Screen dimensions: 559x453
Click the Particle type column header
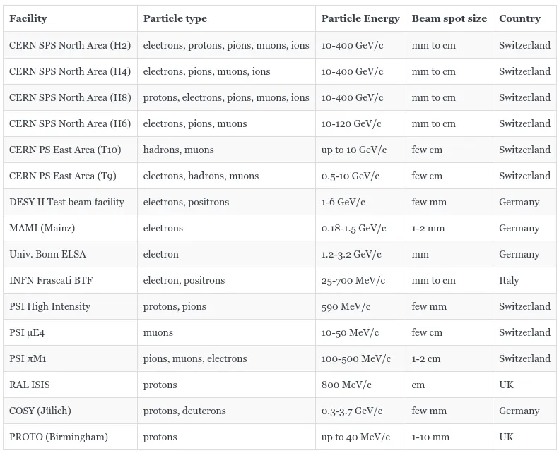coord(226,18)
